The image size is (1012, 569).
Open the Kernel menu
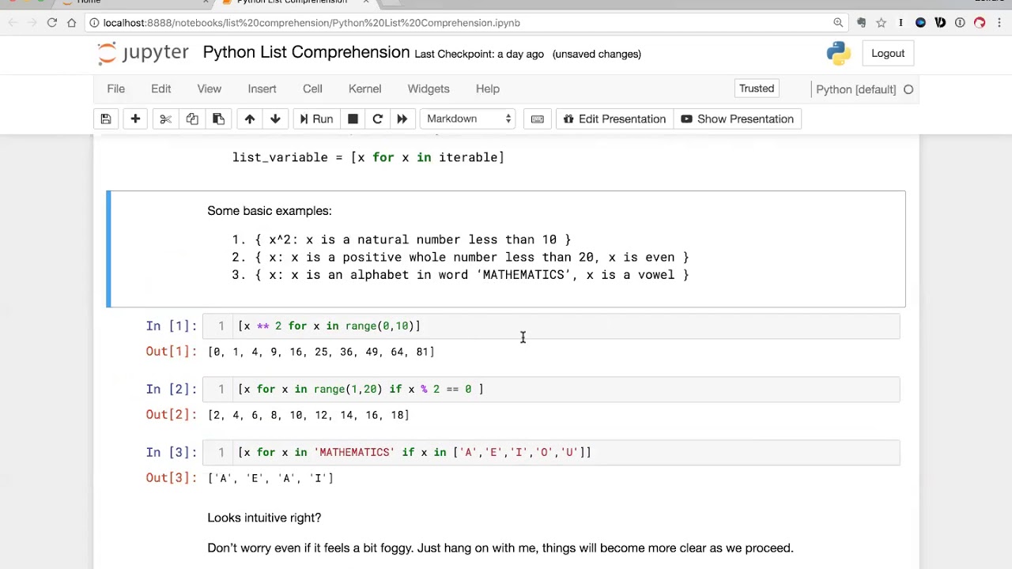(364, 89)
